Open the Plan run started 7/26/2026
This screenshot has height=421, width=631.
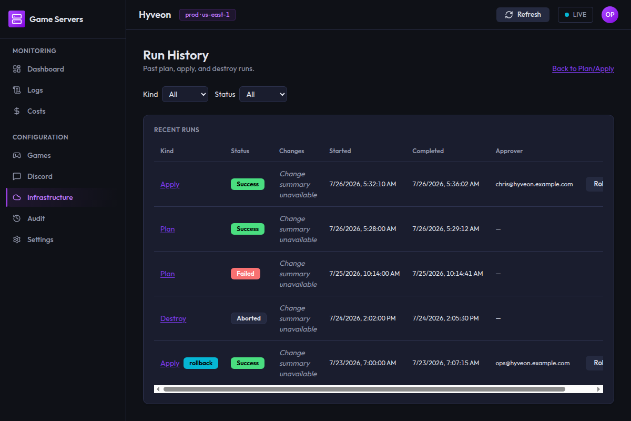(x=168, y=229)
